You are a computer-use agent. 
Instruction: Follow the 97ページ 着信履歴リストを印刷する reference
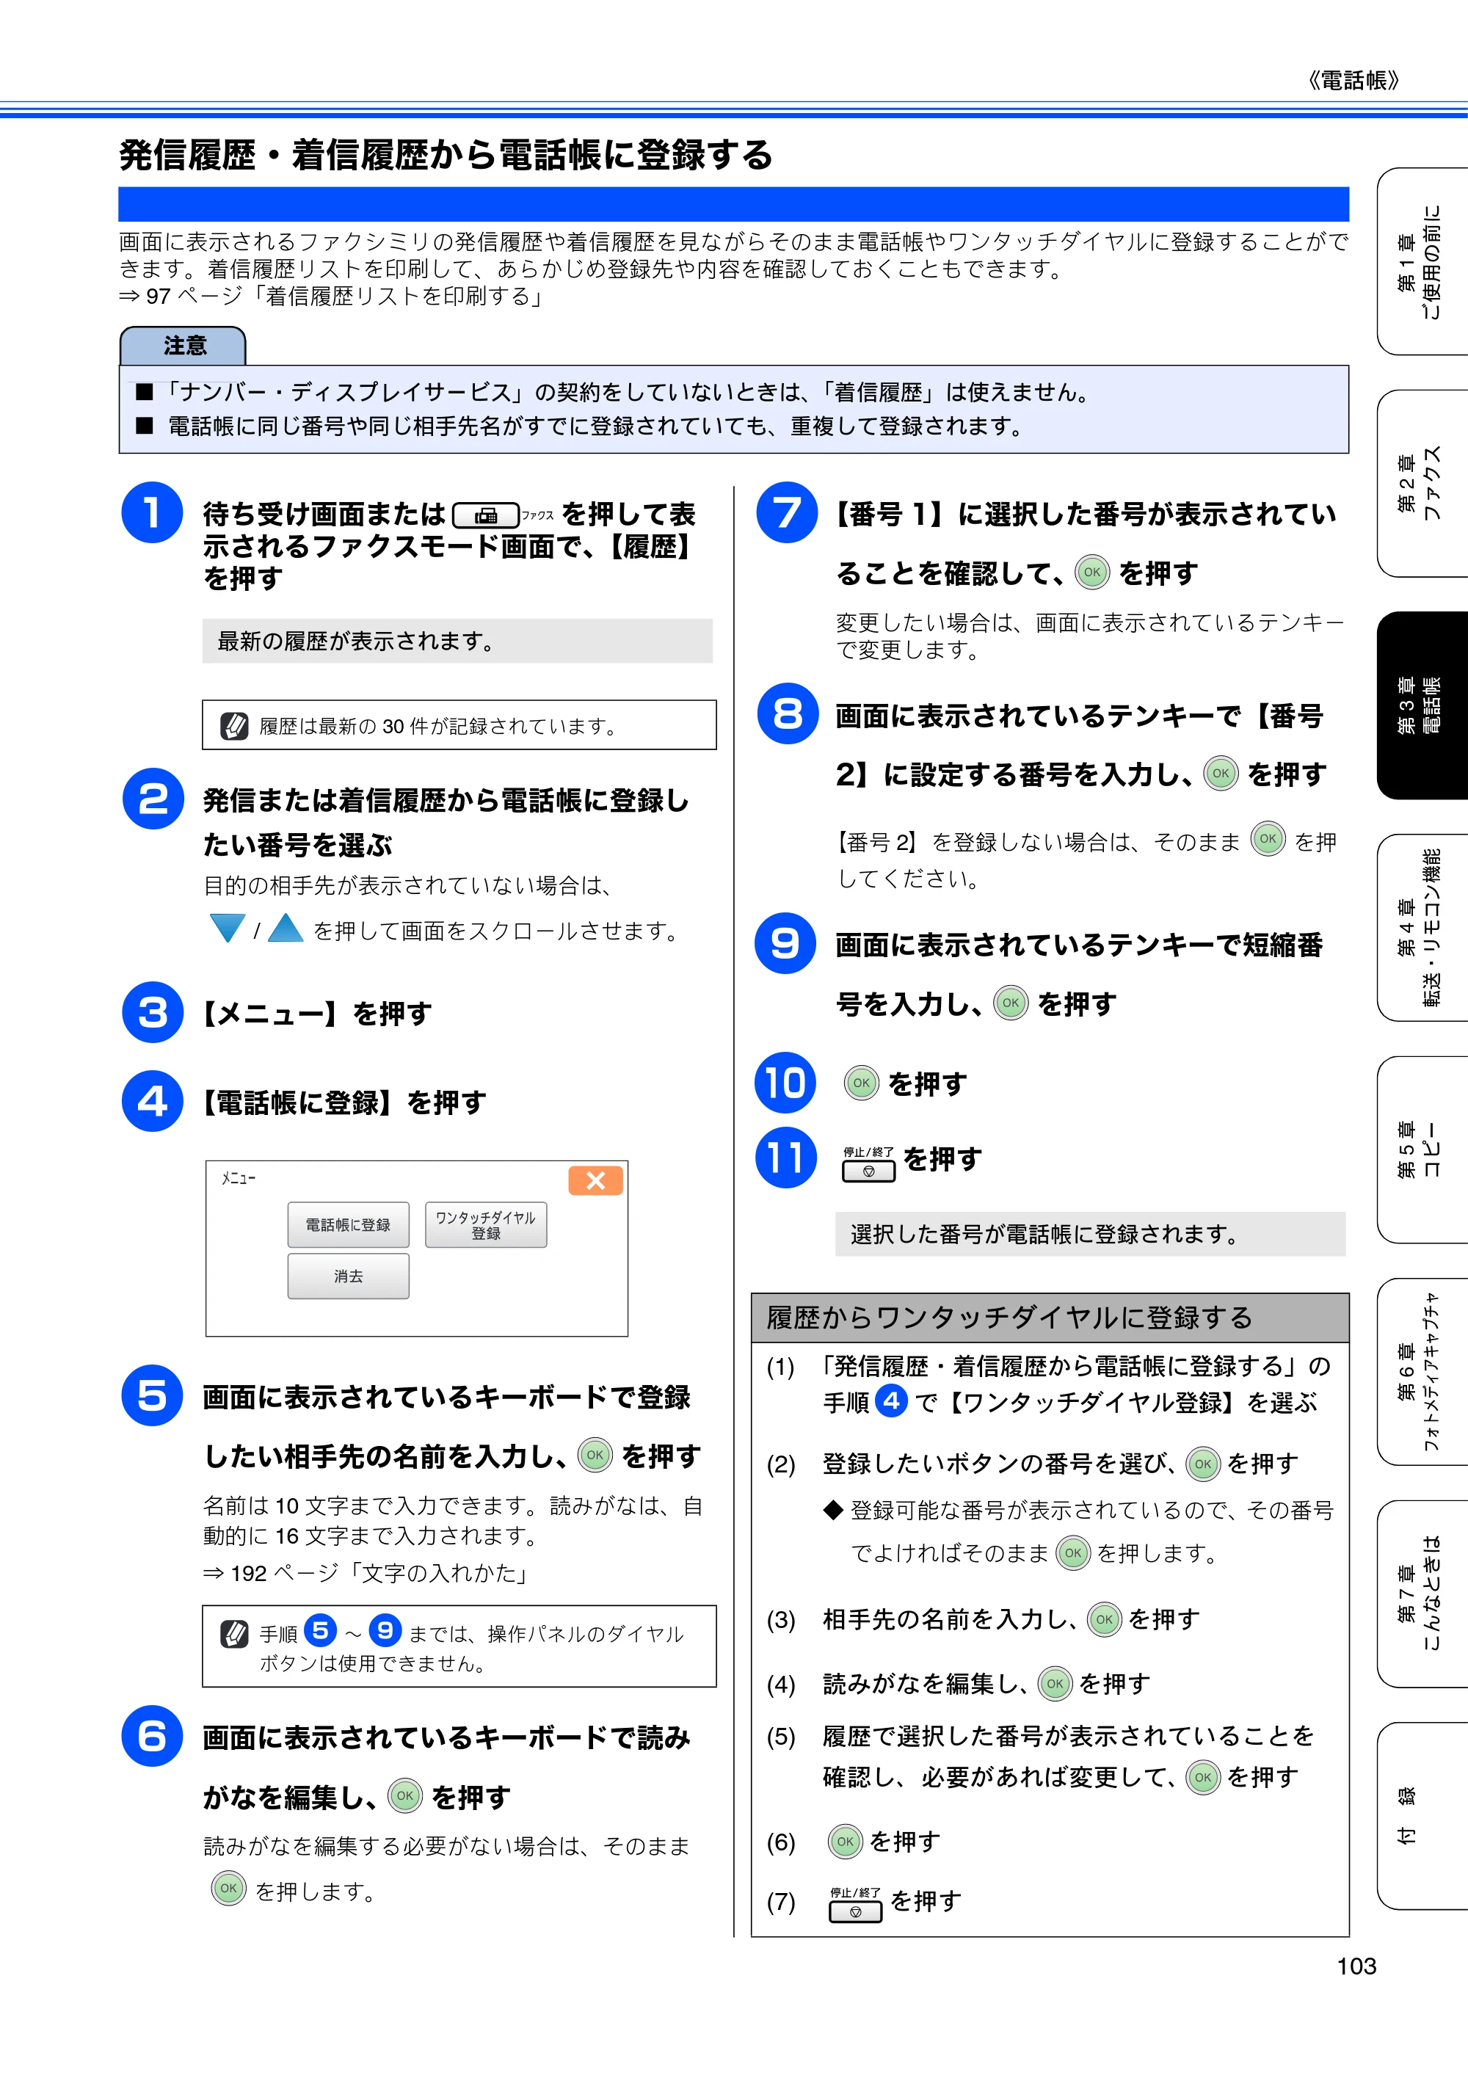click(331, 297)
